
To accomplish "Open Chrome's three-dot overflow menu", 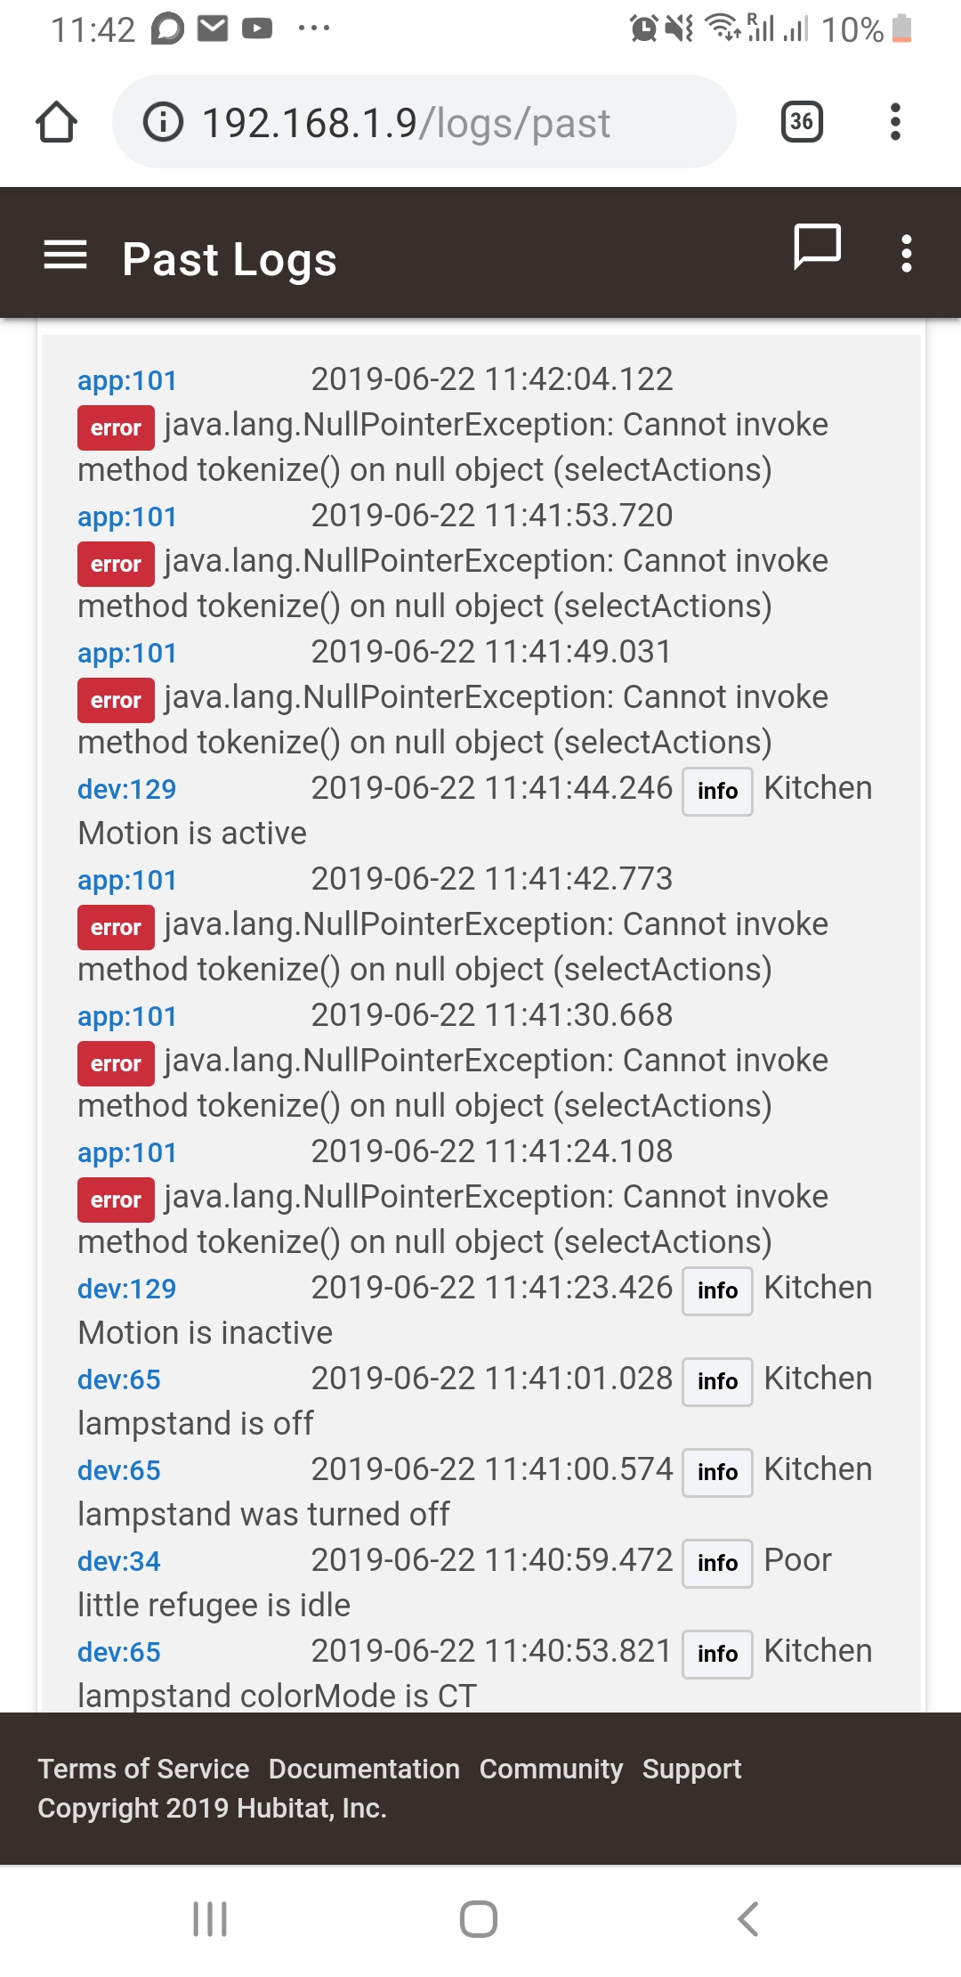I will [x=895, y=122].
